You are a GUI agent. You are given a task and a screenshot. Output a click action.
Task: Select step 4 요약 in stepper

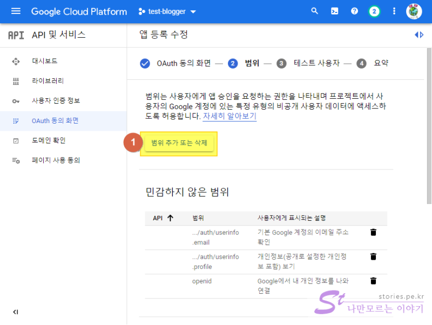click(372, 63)
